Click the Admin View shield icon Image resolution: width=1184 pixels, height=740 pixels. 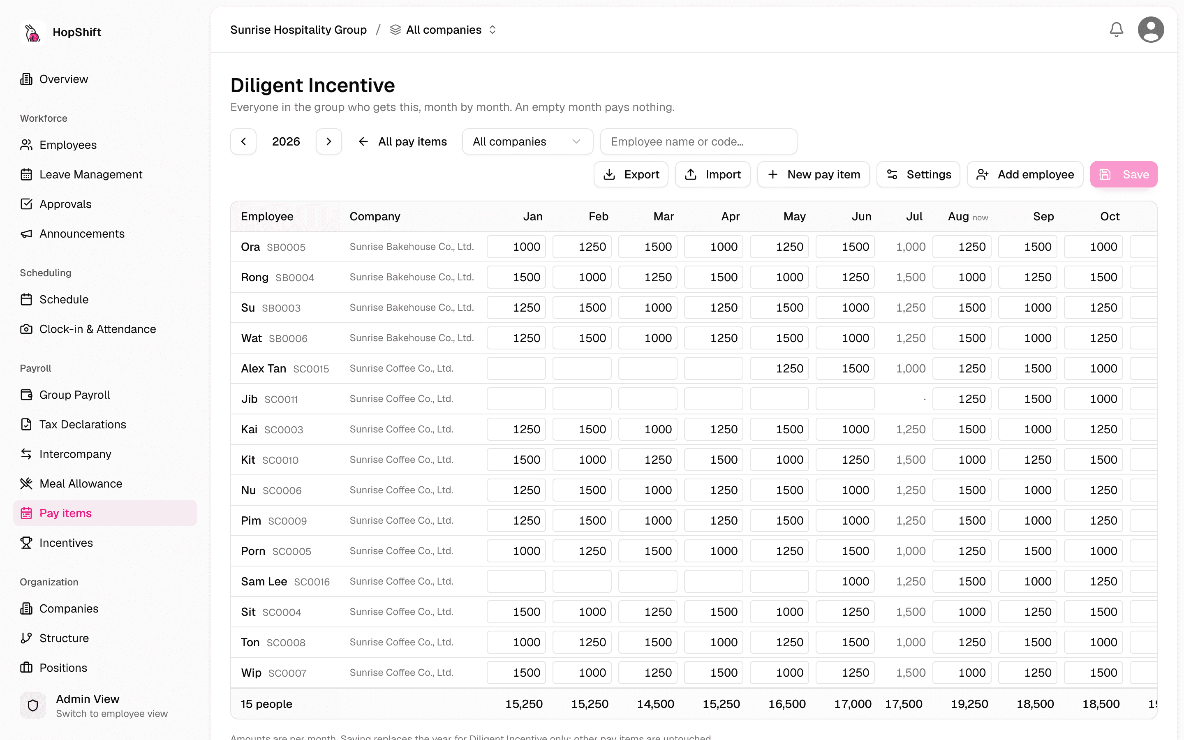coord(33,705)
